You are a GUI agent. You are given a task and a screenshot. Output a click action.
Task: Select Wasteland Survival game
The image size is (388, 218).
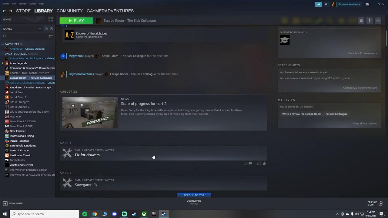click(21, 165)
